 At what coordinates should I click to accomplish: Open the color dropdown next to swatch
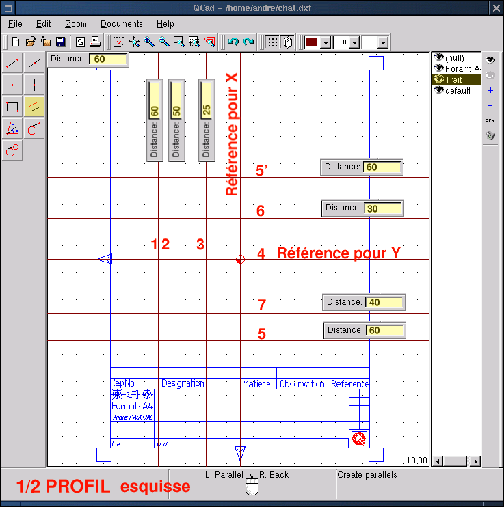tap(326, 42)
